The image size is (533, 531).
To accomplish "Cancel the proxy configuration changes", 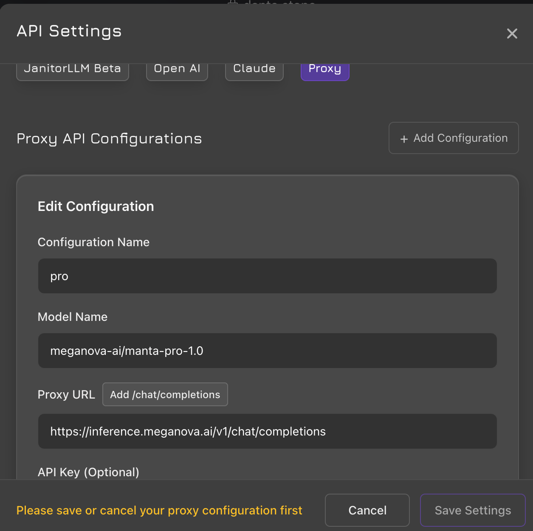I will 367,510.
